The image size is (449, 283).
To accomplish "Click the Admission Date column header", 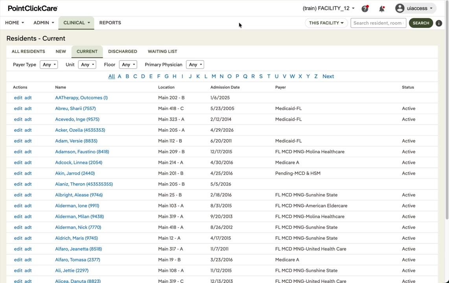I will click(x=225, y=87).
